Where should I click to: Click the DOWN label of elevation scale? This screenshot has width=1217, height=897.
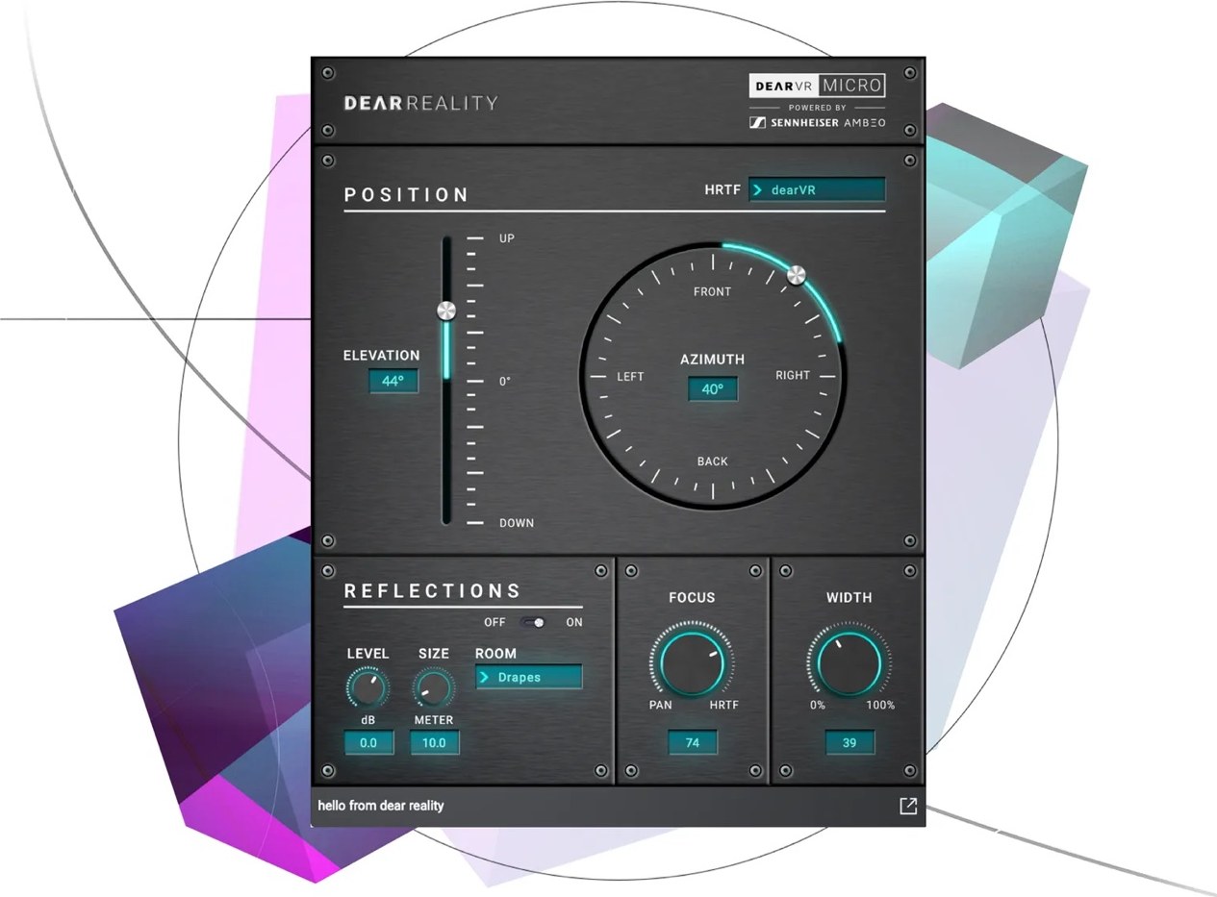[x=516, y=523]
